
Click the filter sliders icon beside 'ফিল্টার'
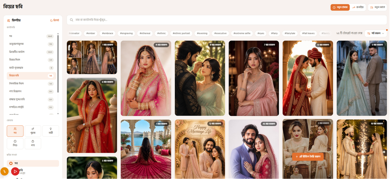tap(8, 21)
